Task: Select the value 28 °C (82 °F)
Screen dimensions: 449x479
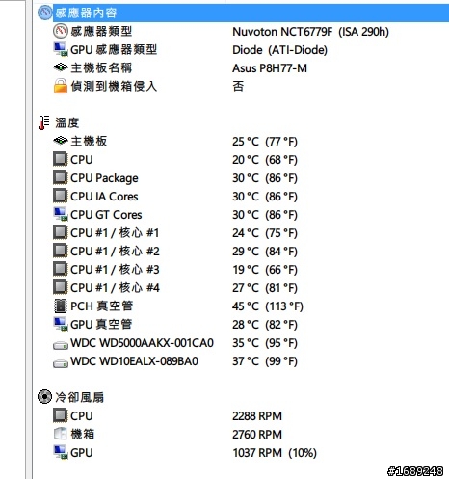Action: coord(265,325)
